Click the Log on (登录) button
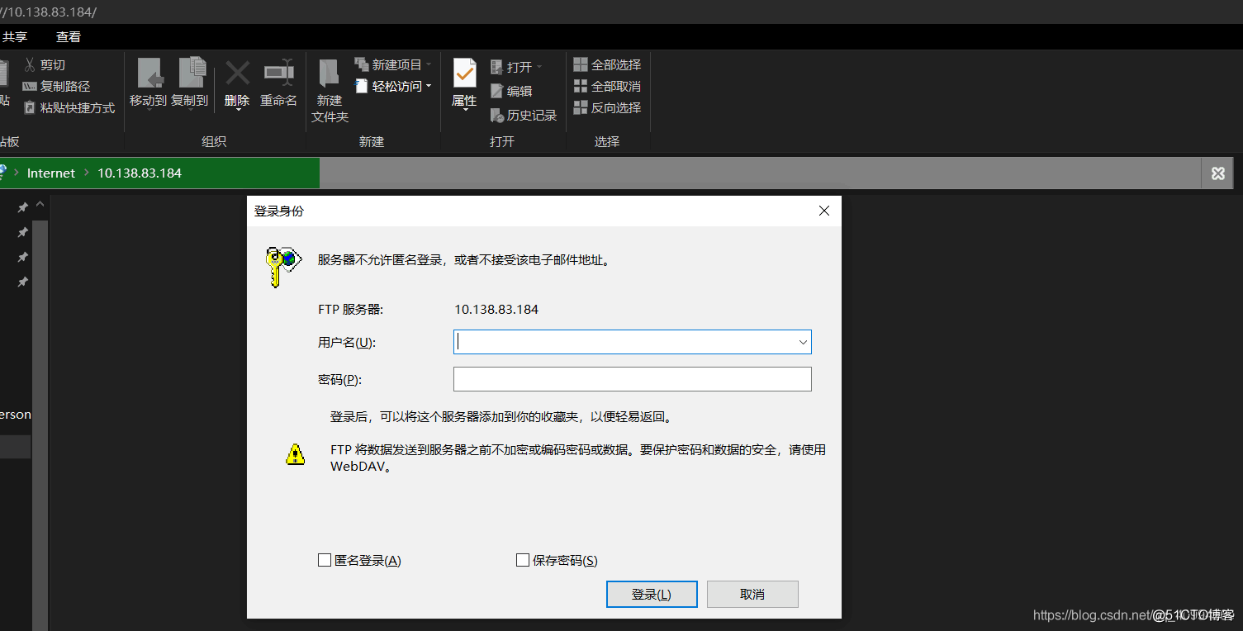 (x=652, y=594)
